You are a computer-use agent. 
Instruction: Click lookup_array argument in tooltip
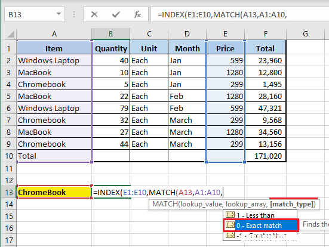point(245,204)
